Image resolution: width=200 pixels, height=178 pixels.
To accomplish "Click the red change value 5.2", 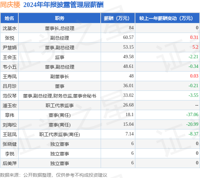I will pos(195,47).
